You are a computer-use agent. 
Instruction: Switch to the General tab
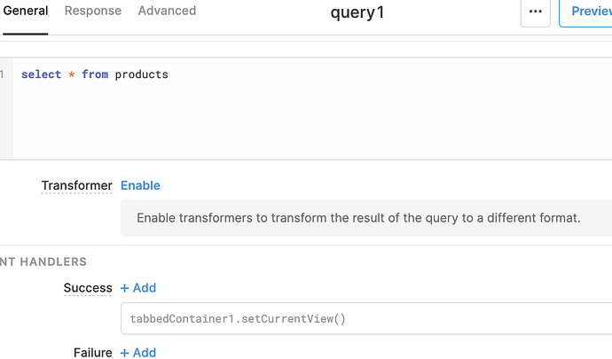26,11
